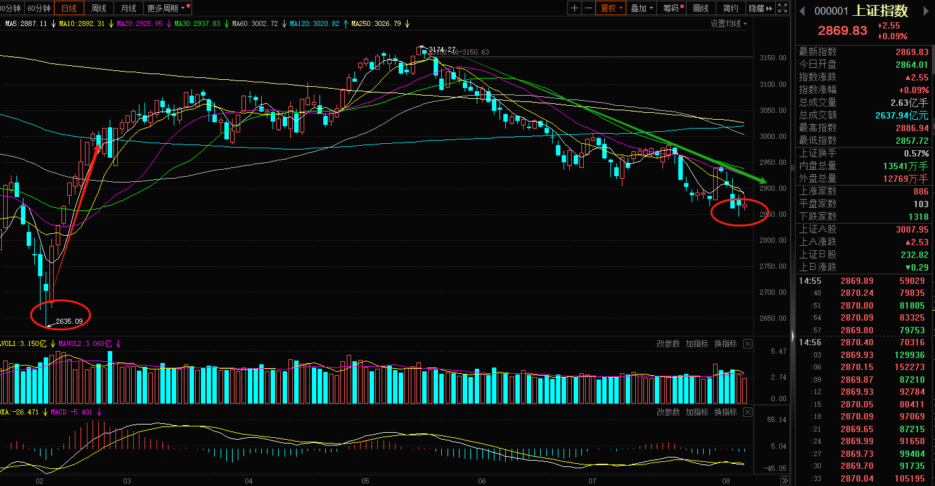Enter fullscreen chart with expand icon

click(782, 8)
